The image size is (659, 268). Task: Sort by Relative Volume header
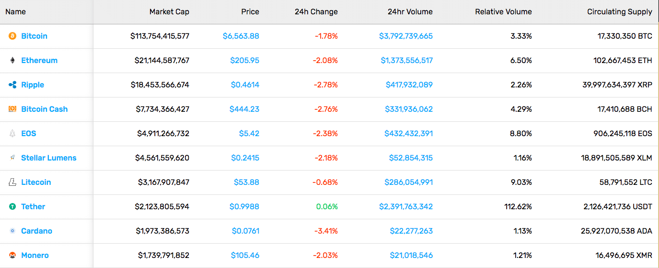pyautogui.click(x=503, y=11)
